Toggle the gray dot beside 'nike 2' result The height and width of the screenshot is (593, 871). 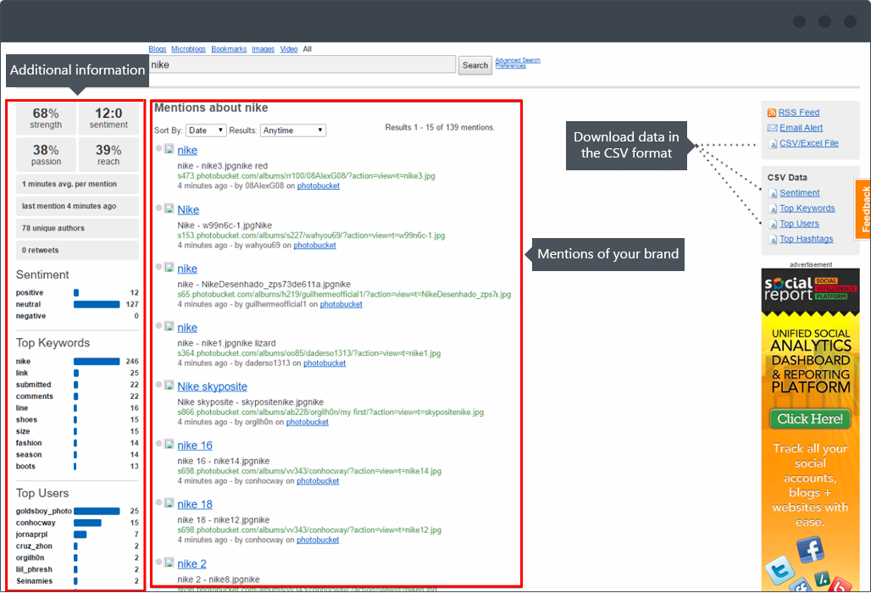159,562
